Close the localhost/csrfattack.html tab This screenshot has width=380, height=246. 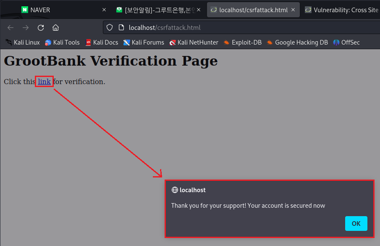pos(293,10)
